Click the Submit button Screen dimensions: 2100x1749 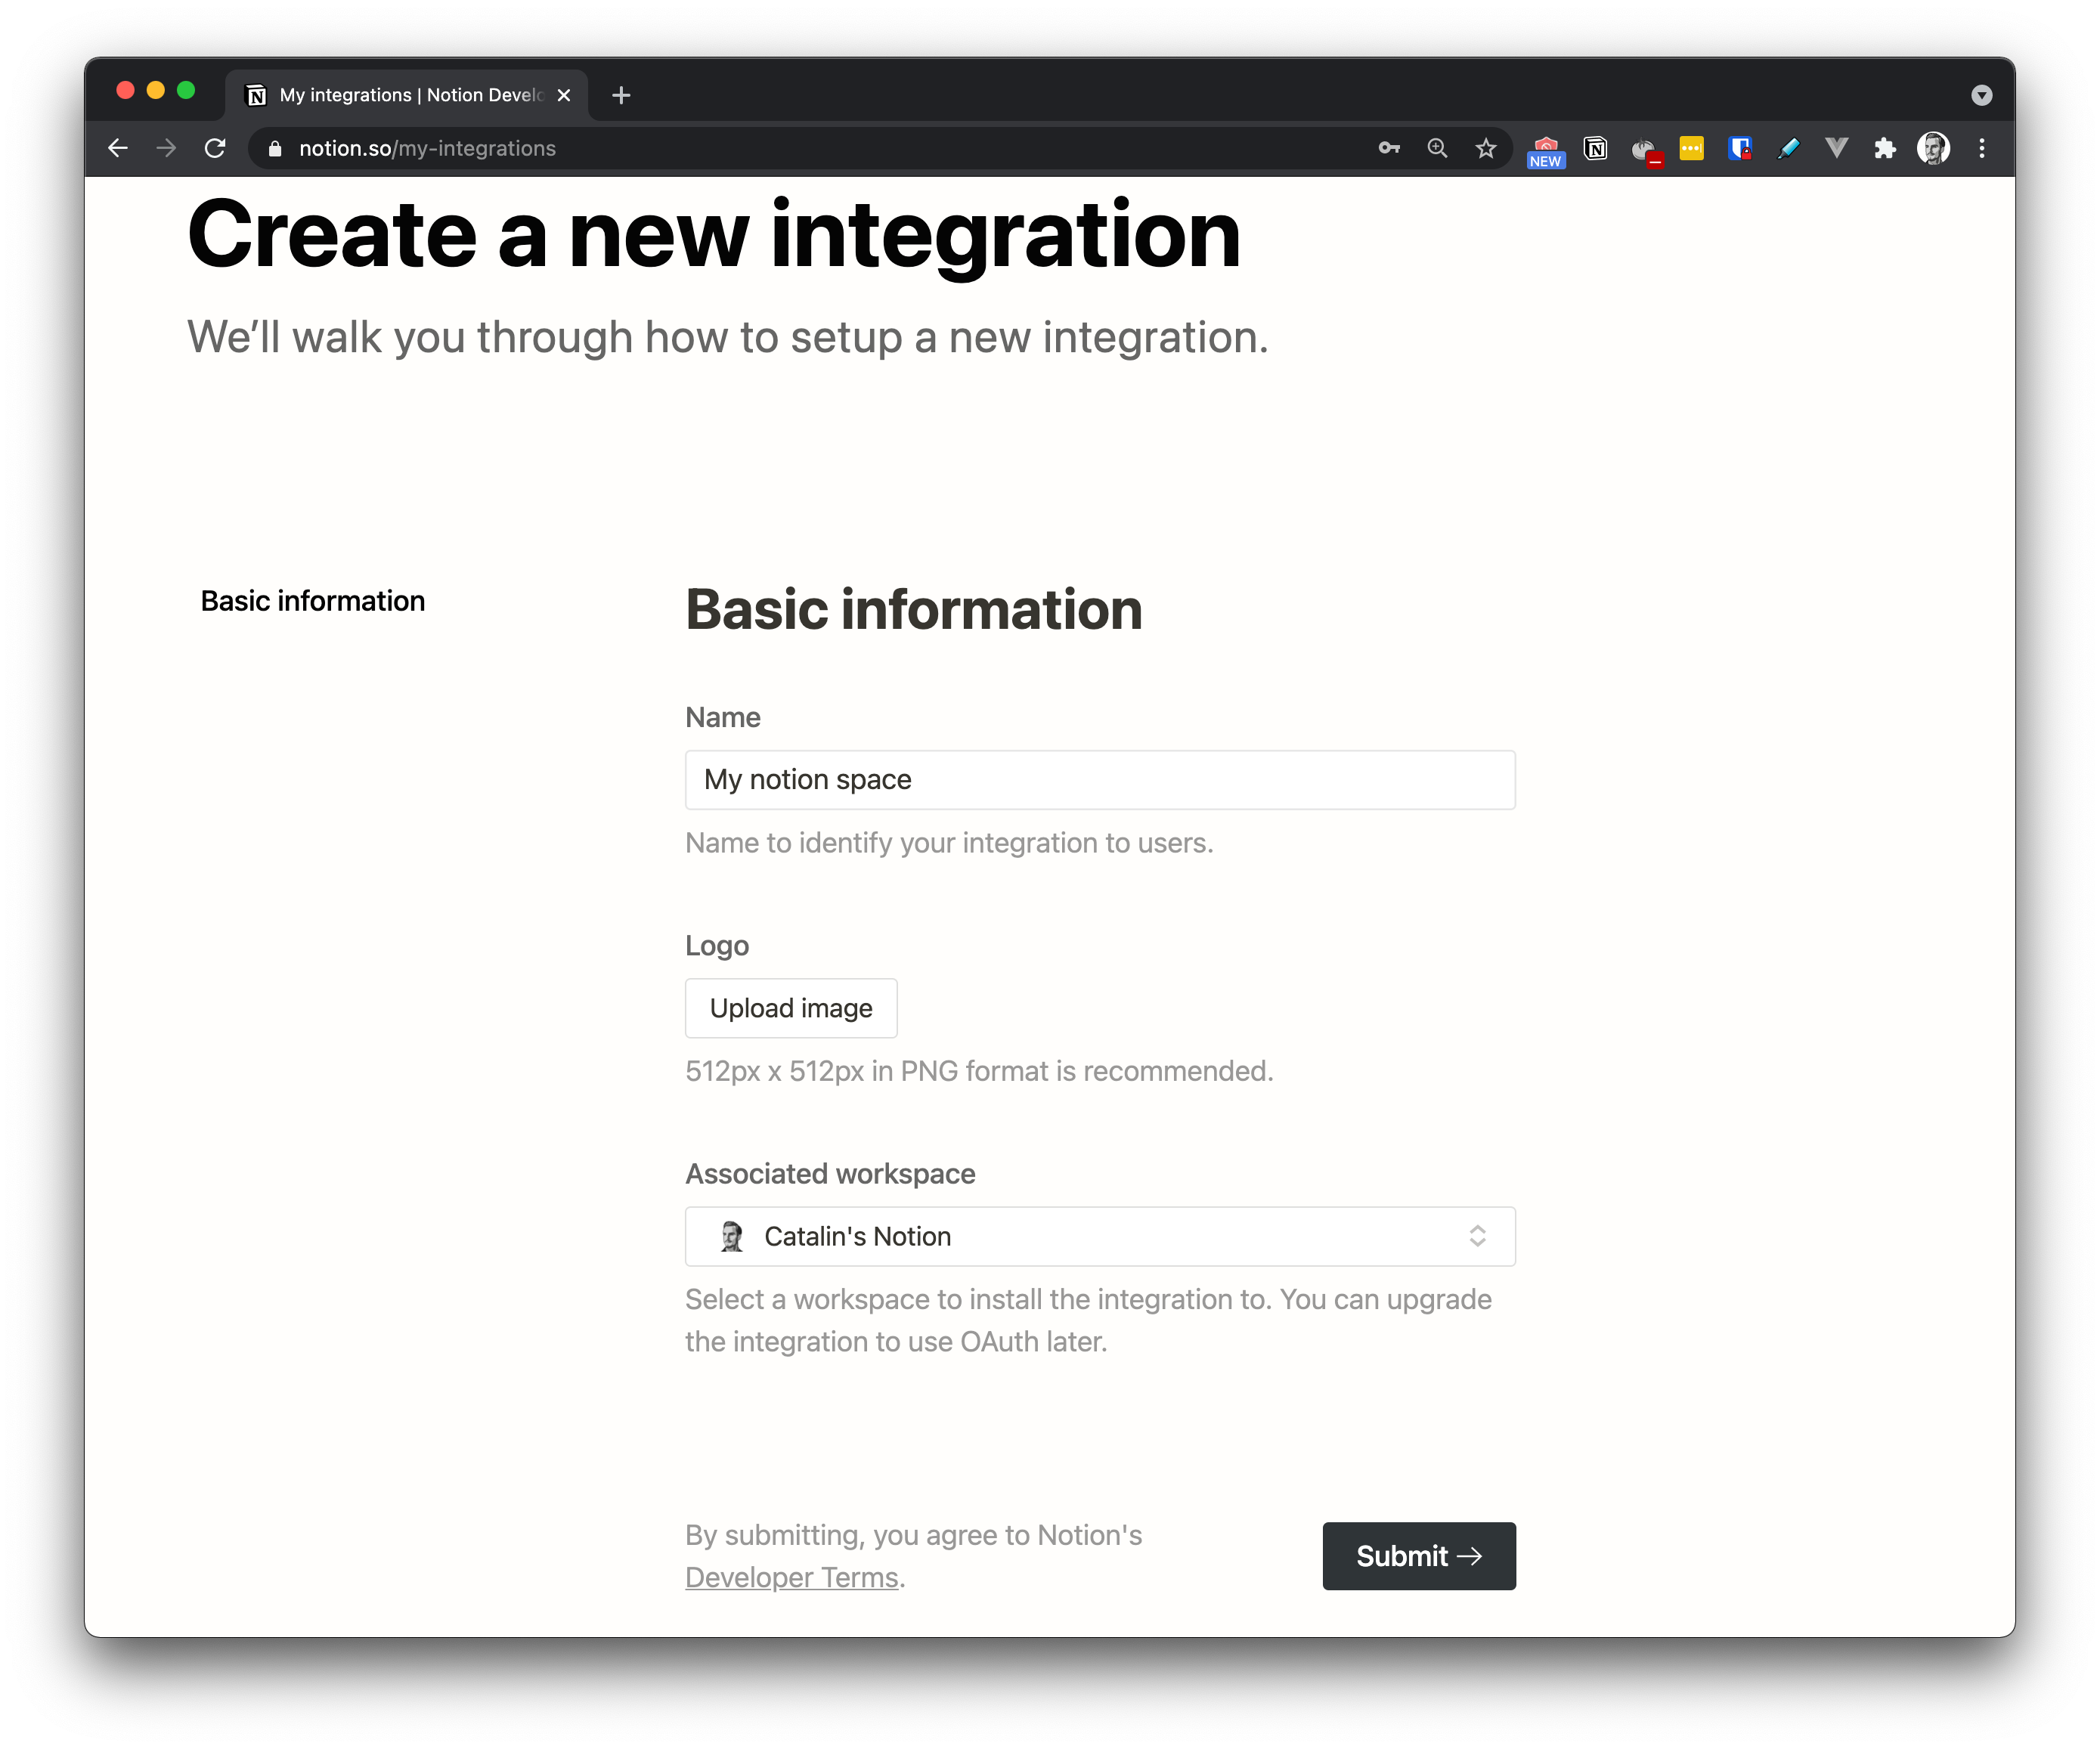point(1418,1556)
